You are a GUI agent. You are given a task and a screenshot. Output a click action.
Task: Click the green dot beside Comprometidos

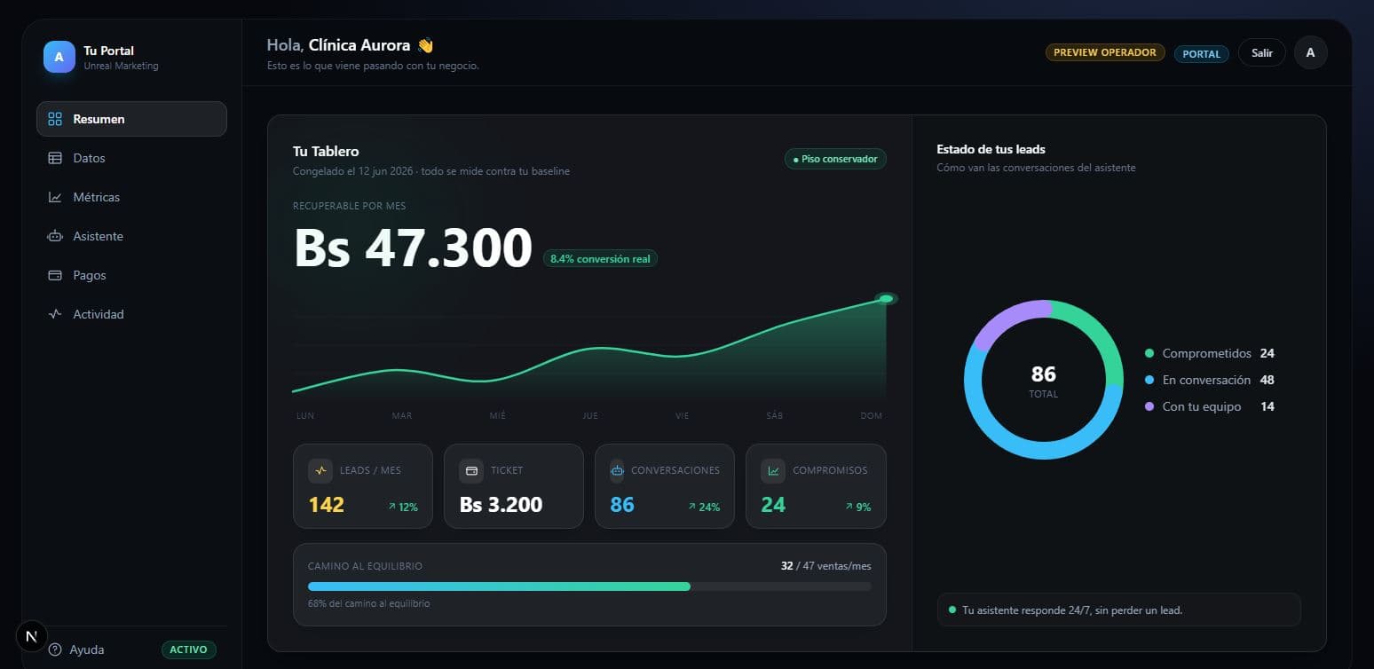(x=1149, y=353)
